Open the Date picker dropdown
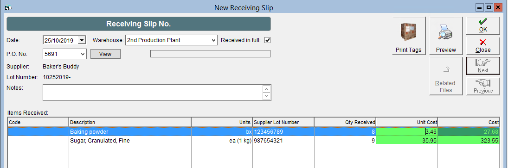 pyautogui.click(x=82, y=40)
